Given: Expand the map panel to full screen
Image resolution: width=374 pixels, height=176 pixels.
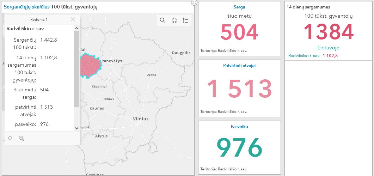Looking at the screenshot, I should pos(194,2).
